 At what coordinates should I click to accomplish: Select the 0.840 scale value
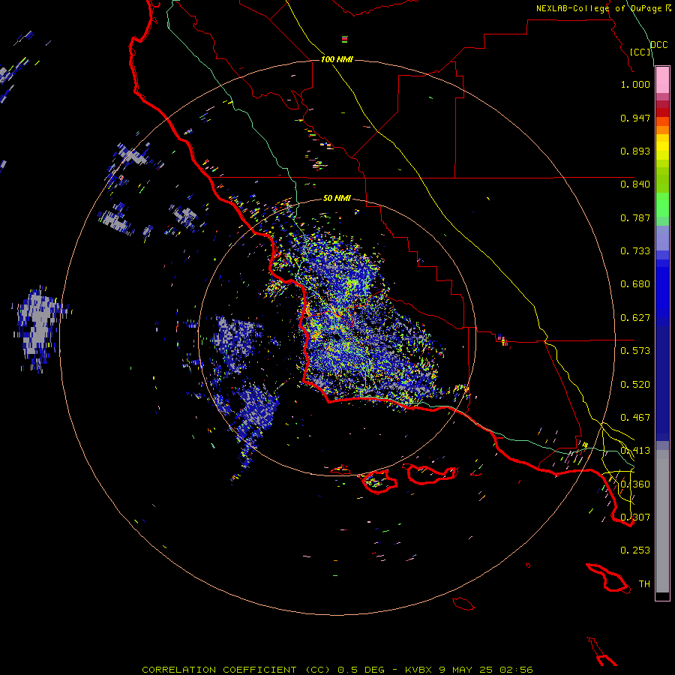click(x=635, y=184)
